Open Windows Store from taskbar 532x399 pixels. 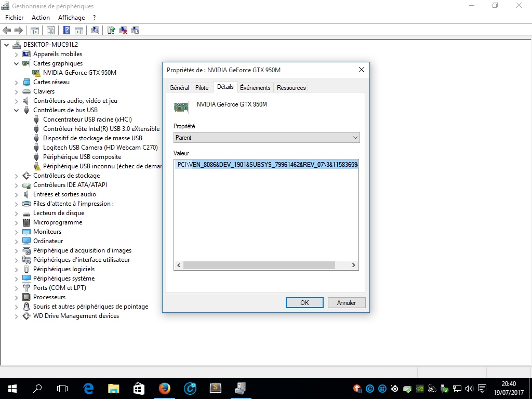(x=139, y=389)
